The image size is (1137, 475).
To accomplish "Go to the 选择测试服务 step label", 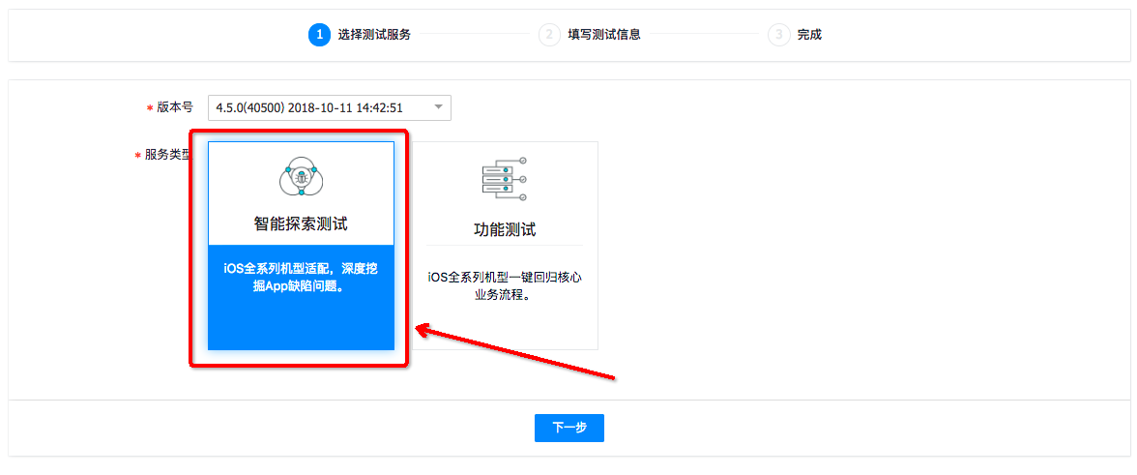I will click(x=375, y=34).
